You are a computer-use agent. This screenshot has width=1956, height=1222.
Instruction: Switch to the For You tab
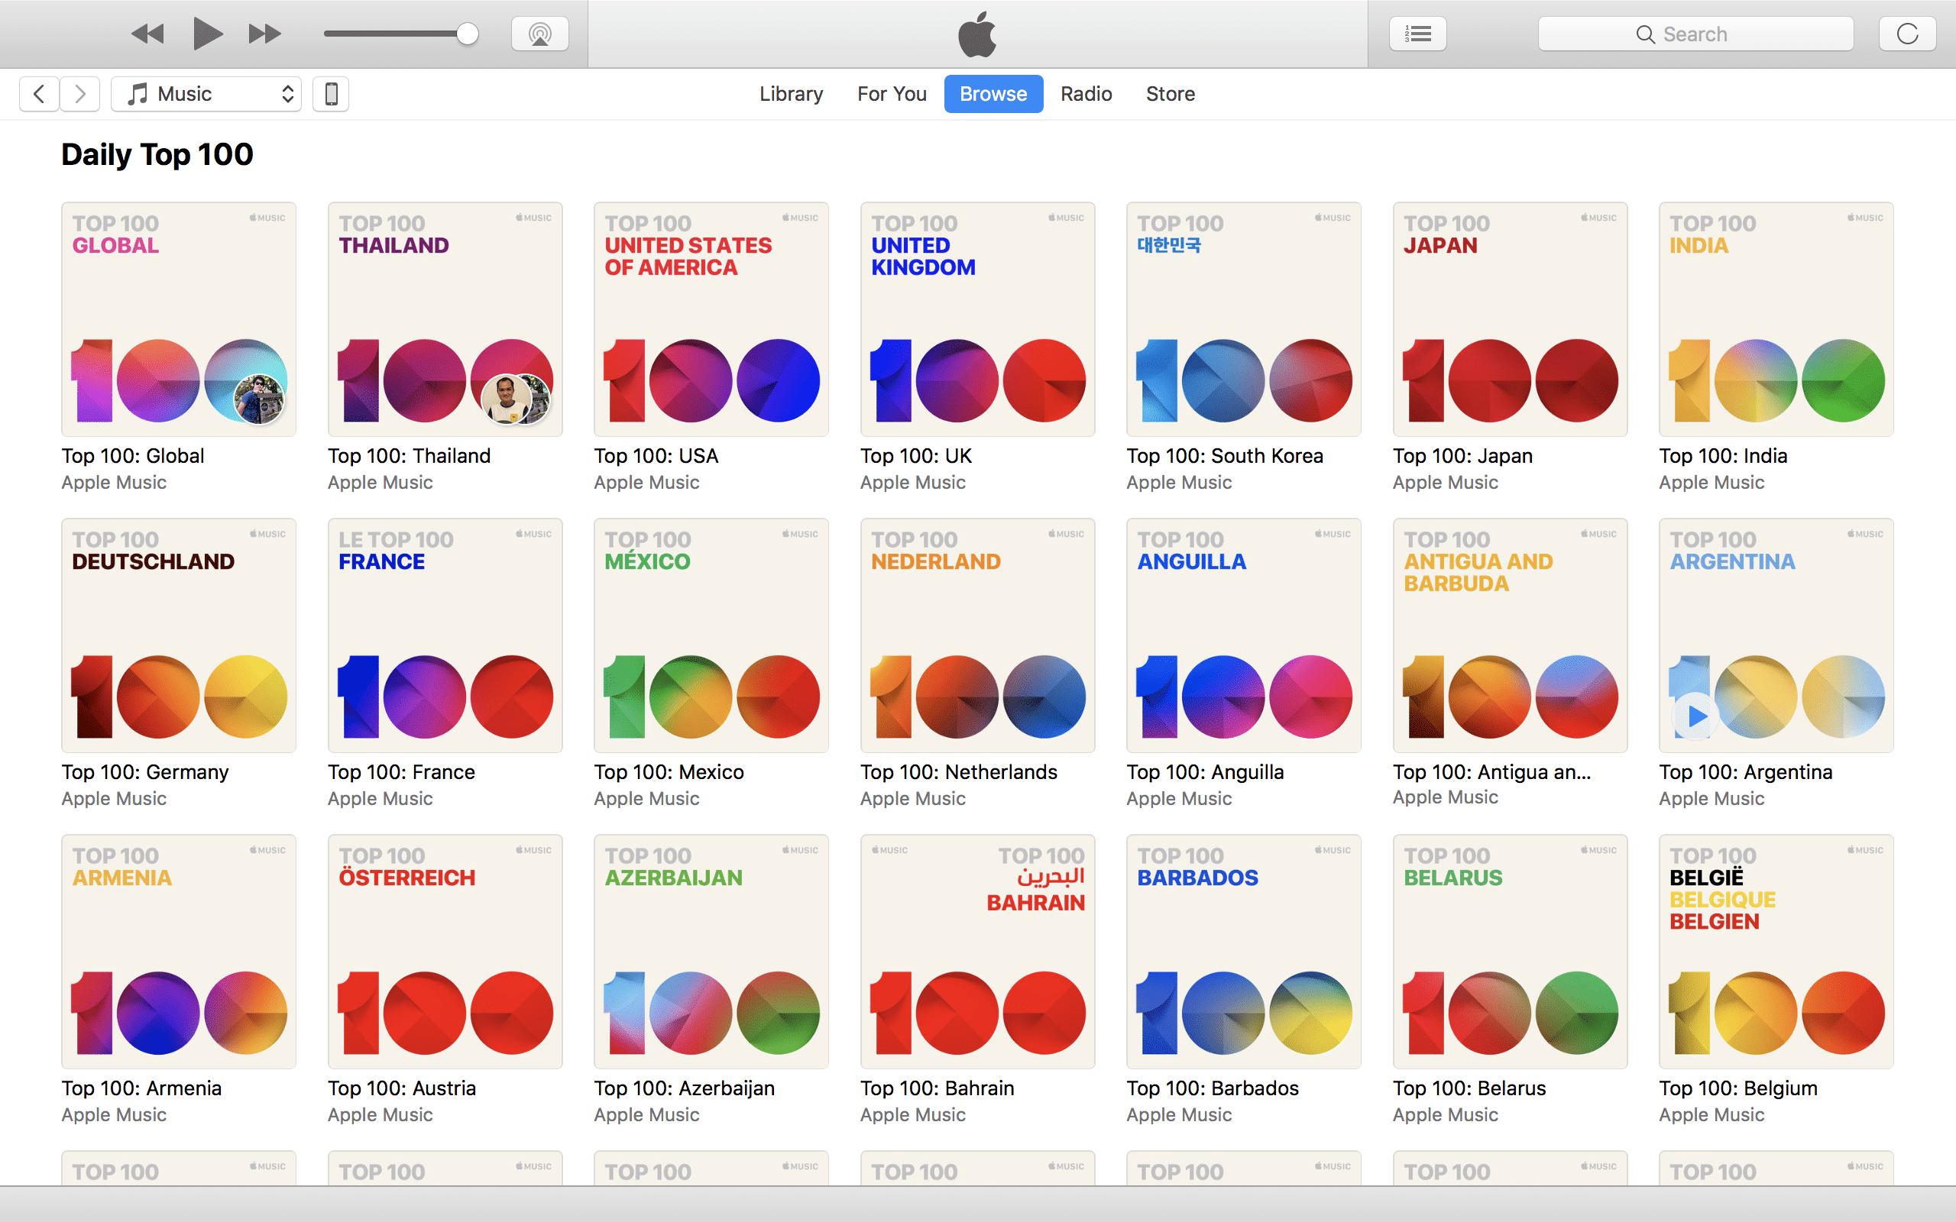(892, 94)
